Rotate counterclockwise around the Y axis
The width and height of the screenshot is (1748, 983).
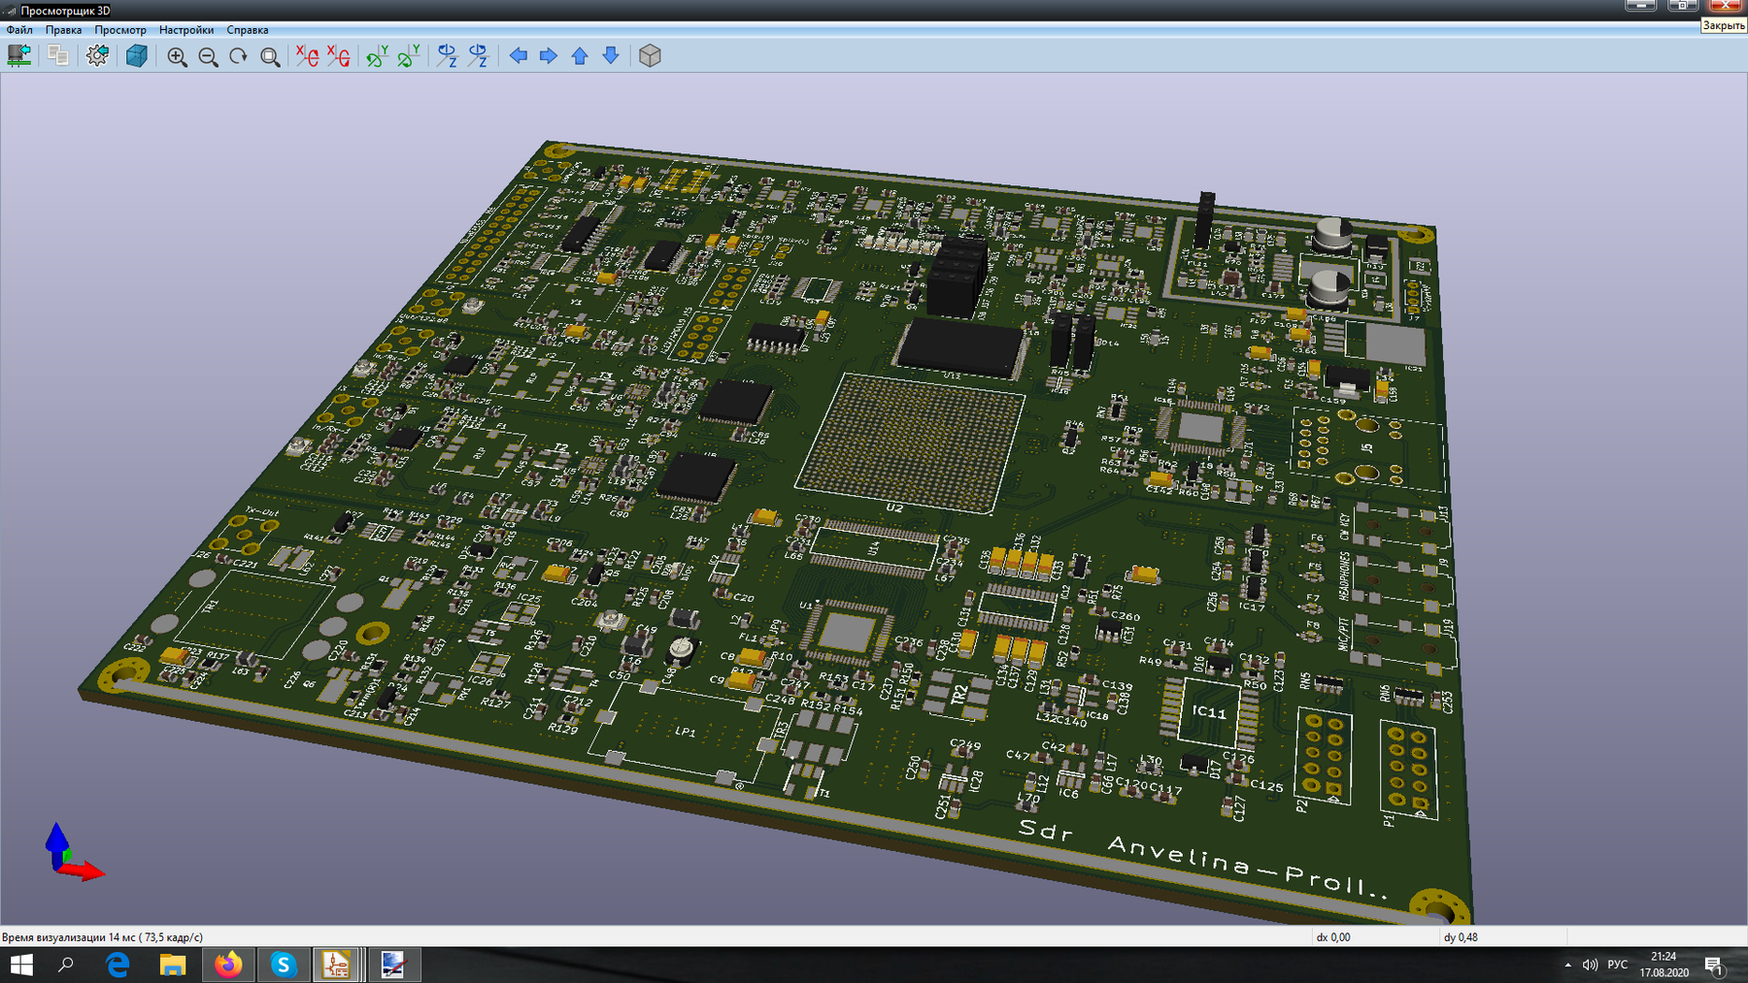pyautogui.click(x=409, y=55)
